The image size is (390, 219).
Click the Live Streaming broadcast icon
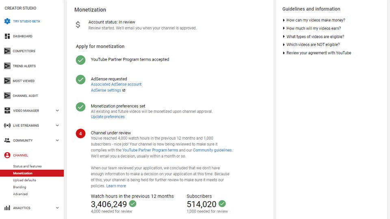(x=7, y=125)
